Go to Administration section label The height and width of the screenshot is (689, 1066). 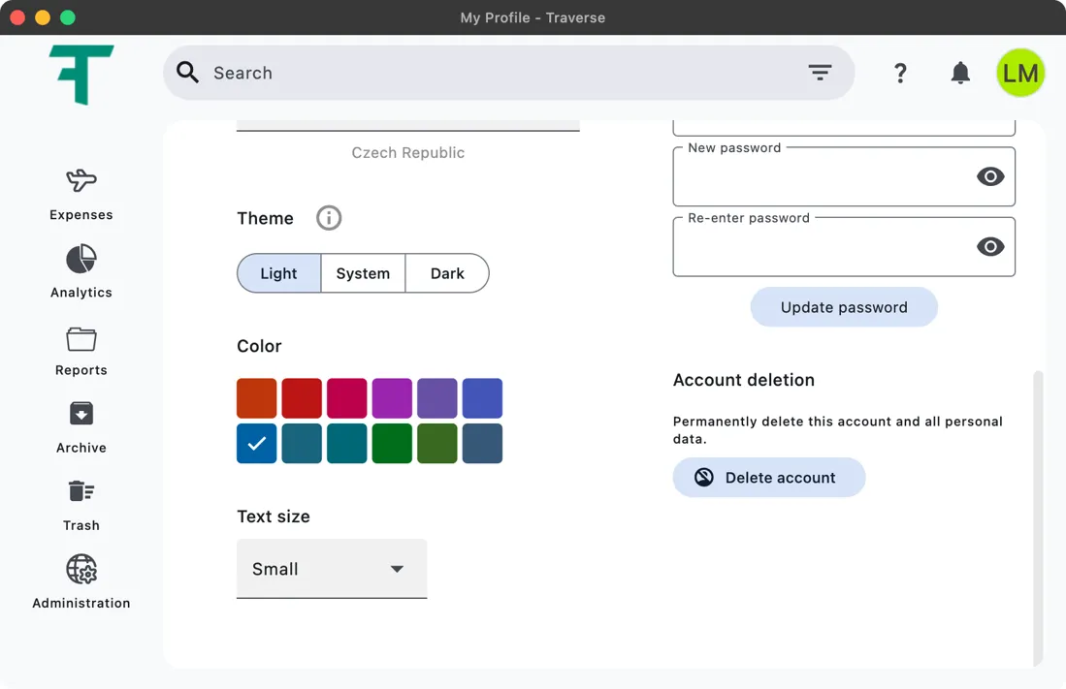[81, 604]
